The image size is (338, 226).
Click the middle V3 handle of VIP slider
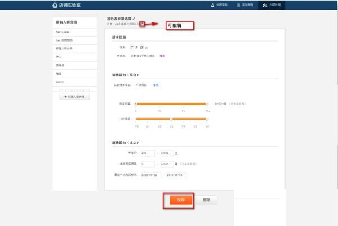coord(171,119)
